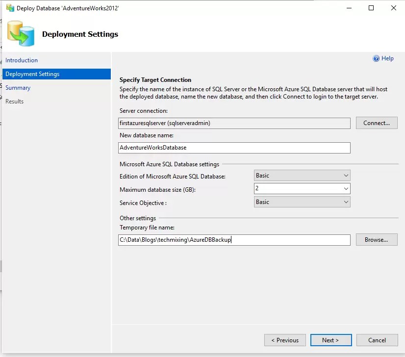Image resolution: width=405 pixels, height=357 pixels.
Task: Click the Server connection text field
Action: 234,123
